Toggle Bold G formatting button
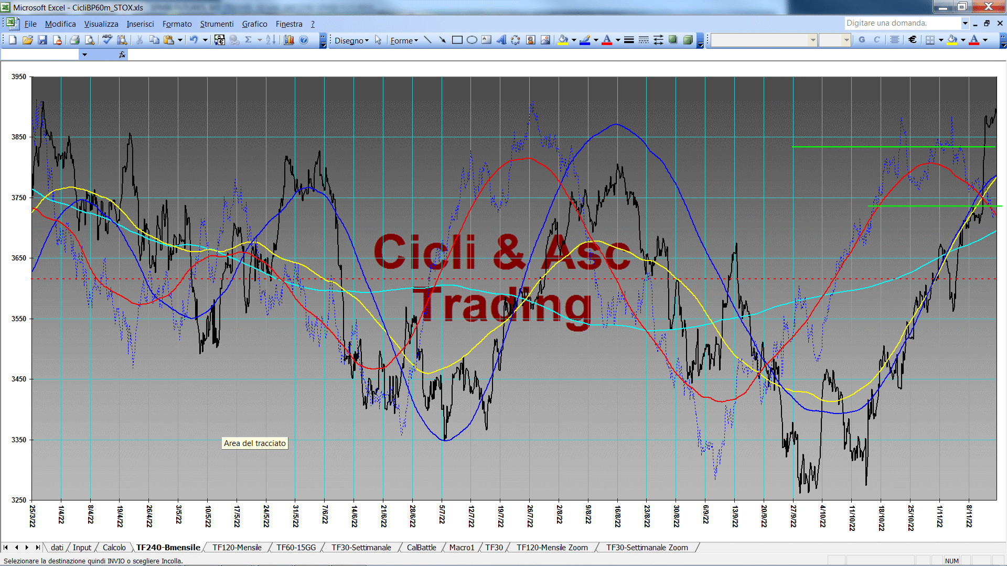Viewport: 1007px width, 566px height. pyautogui.click(x=862, y=40)
